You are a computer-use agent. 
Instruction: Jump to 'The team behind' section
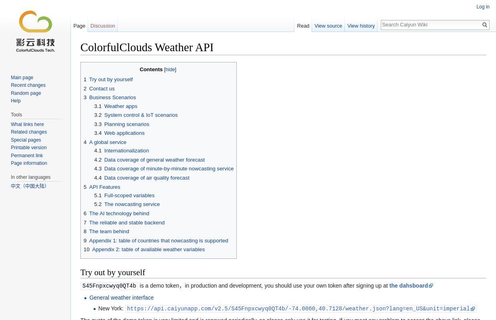(x=109, y=232)
